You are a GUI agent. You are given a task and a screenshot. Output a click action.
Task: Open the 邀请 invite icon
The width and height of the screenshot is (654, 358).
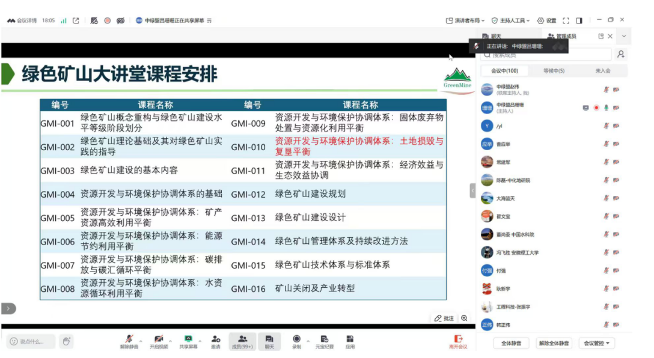point(215,340)
